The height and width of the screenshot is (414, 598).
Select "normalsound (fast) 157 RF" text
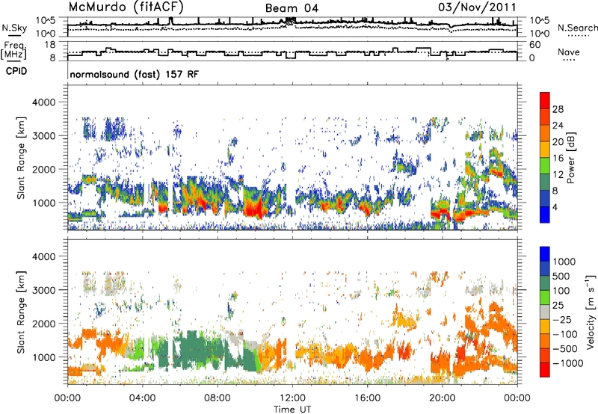pos(135,74)
